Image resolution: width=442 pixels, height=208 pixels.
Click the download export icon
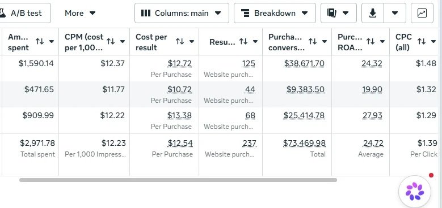[373, 13]
